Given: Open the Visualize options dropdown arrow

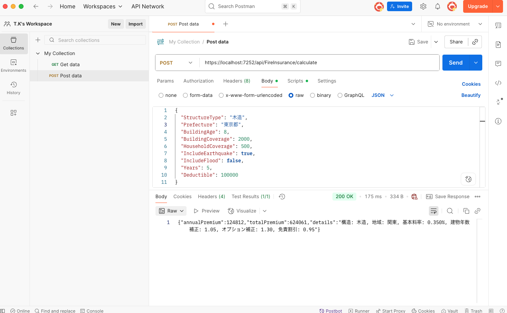Looking at the screenshot, I should [x=265, y=211].
